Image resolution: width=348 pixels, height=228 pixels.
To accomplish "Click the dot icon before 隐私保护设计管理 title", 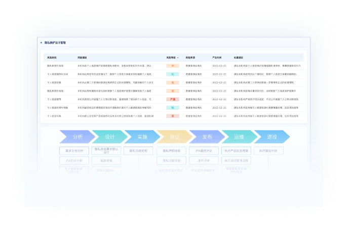I will click(42, 43).
